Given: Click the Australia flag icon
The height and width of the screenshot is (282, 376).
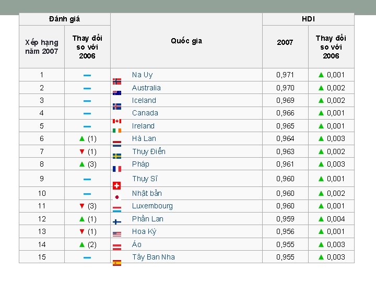Looking at the screenshot, I should pyautogui.click(x=117, y=93).
